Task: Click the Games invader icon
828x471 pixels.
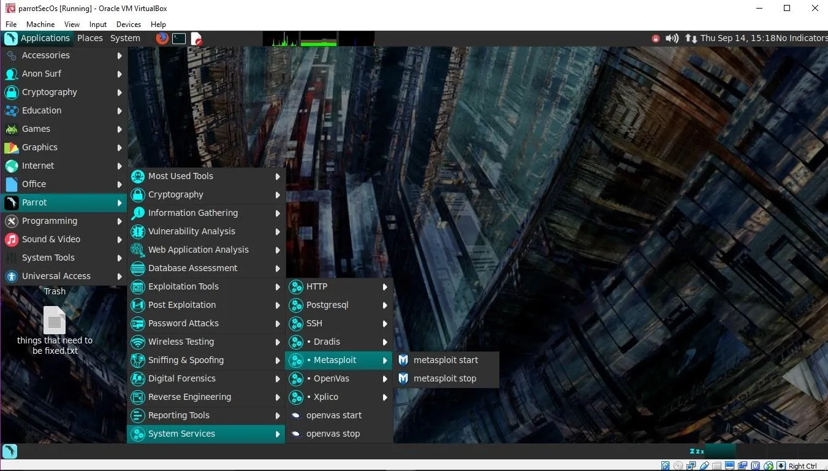Action: pos(11,129)
